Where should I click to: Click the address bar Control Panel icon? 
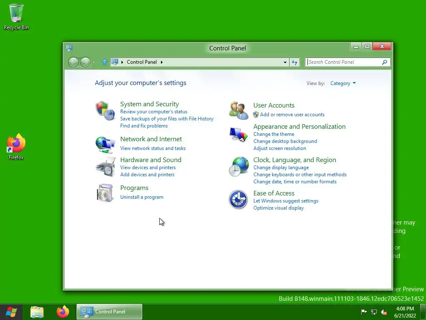[115, 62]
